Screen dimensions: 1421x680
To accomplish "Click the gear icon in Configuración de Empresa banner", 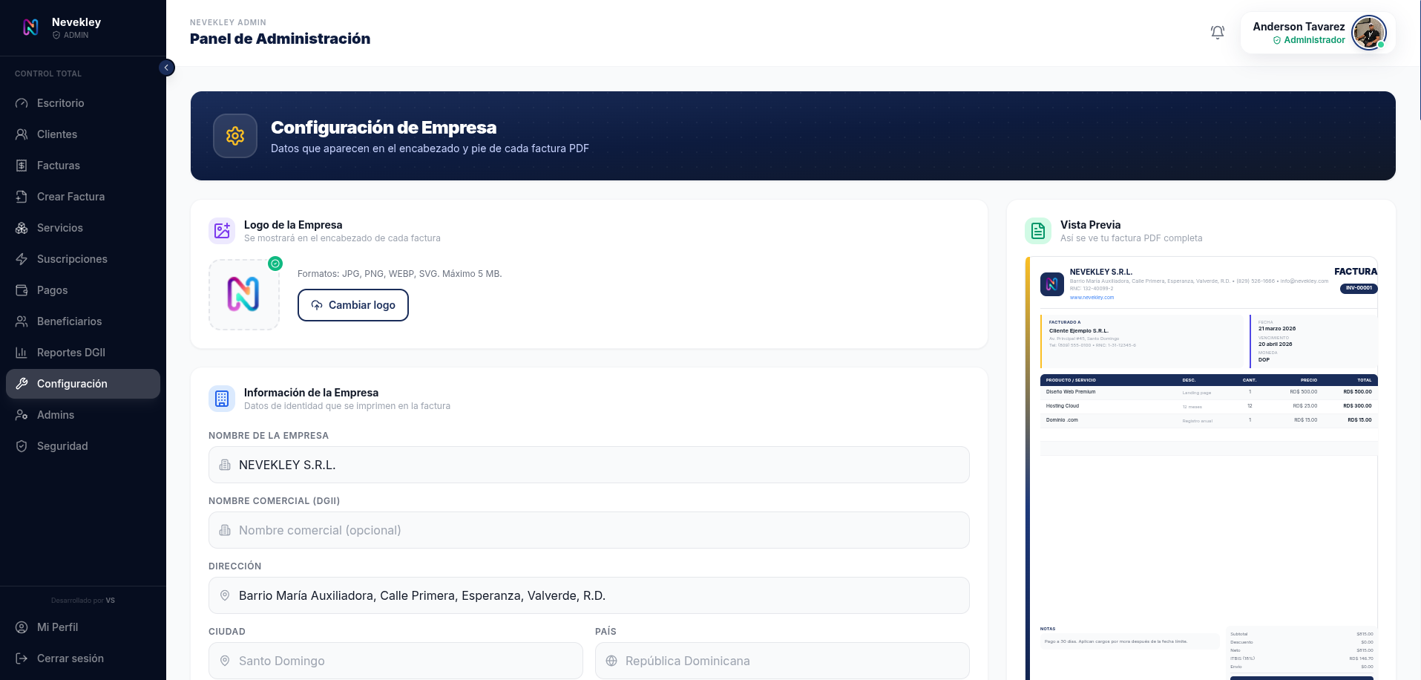I will [x=235, y=136].
